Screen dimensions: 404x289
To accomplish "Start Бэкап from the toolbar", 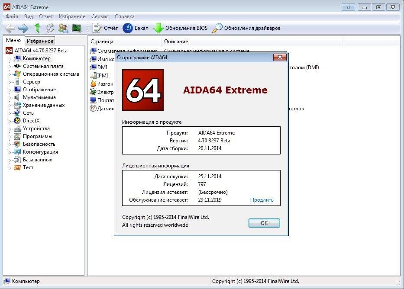I will pyautogui.click(x=136, y=28).
